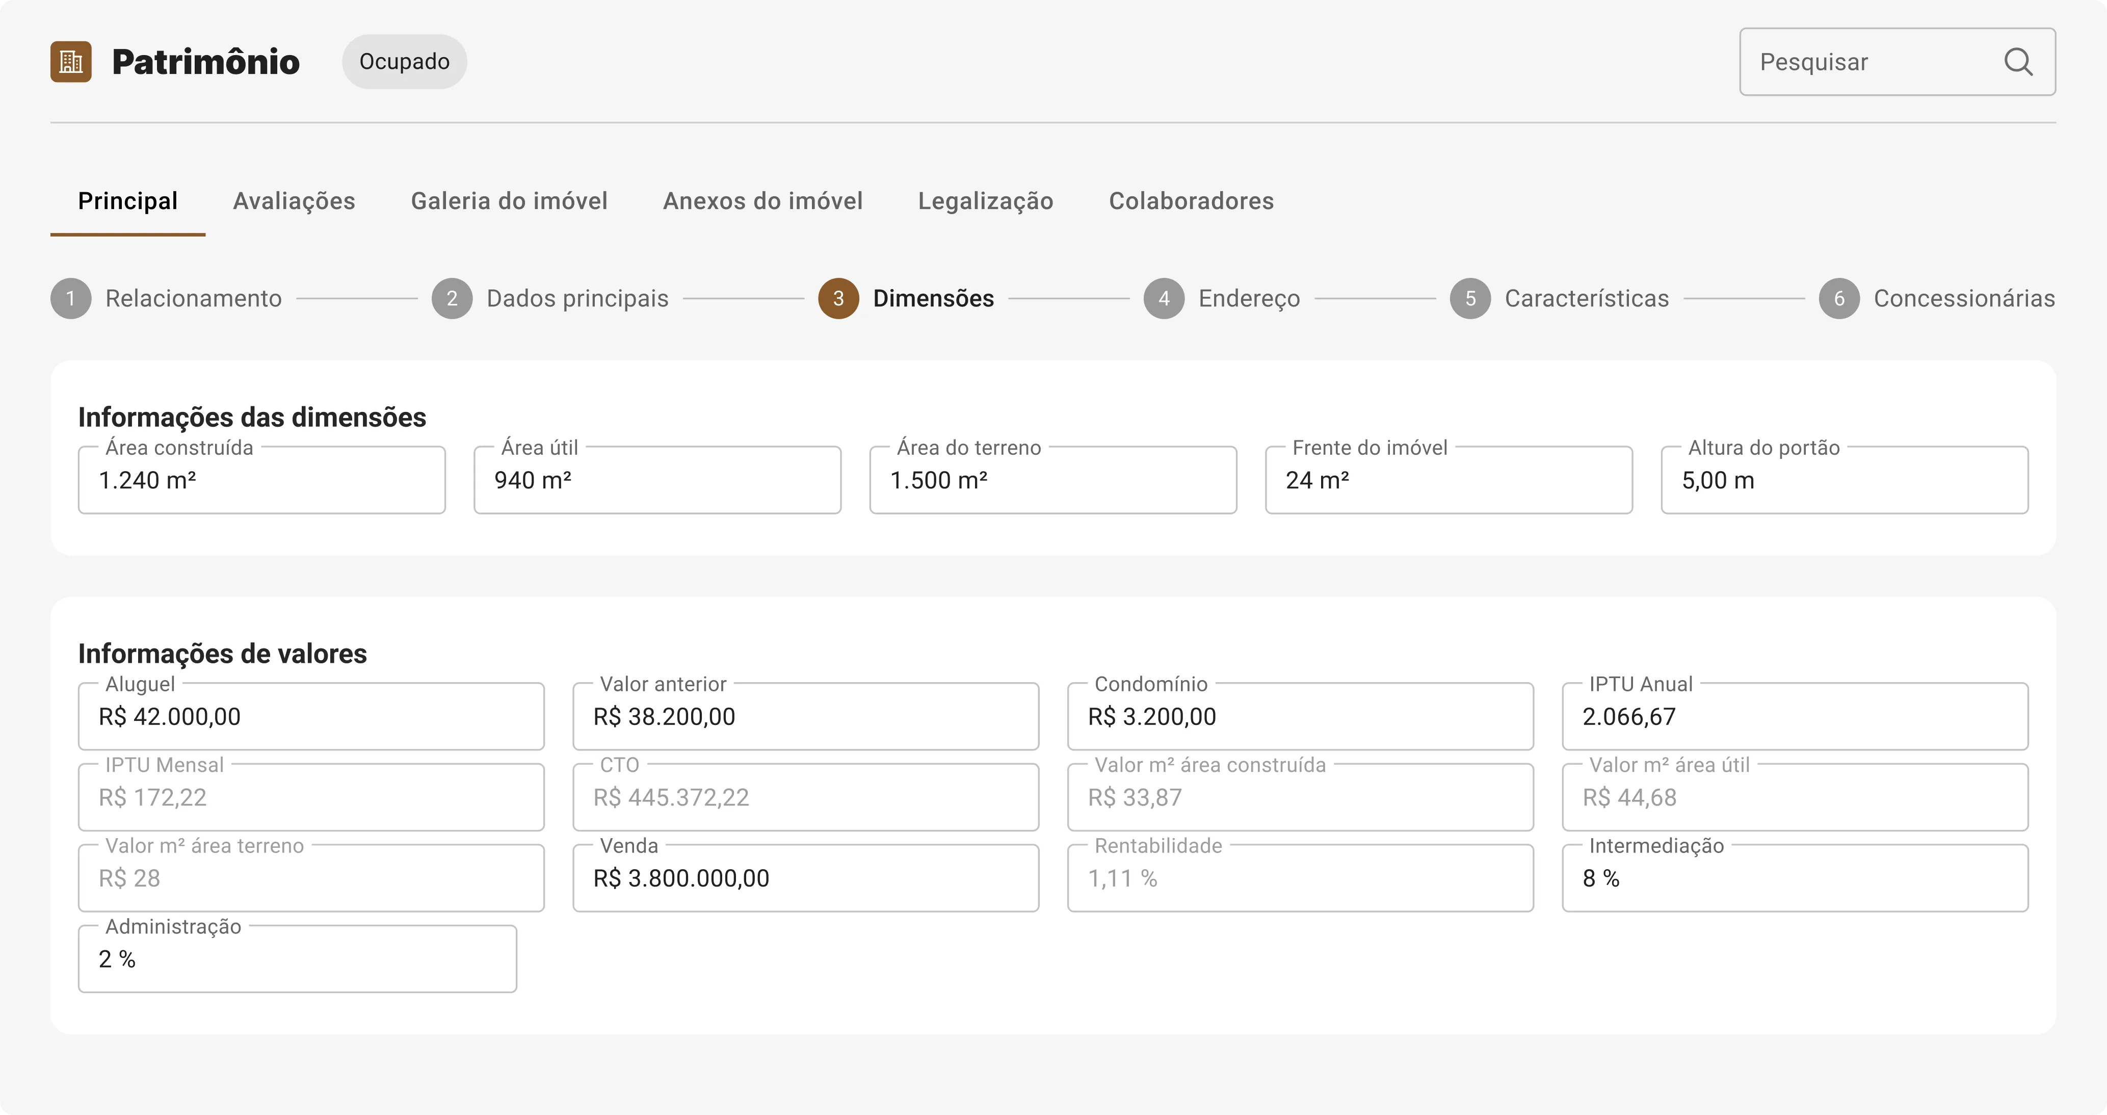Select the Dimensões step label
This screenshot has width=2107, height=1115.
click(933, 299)
